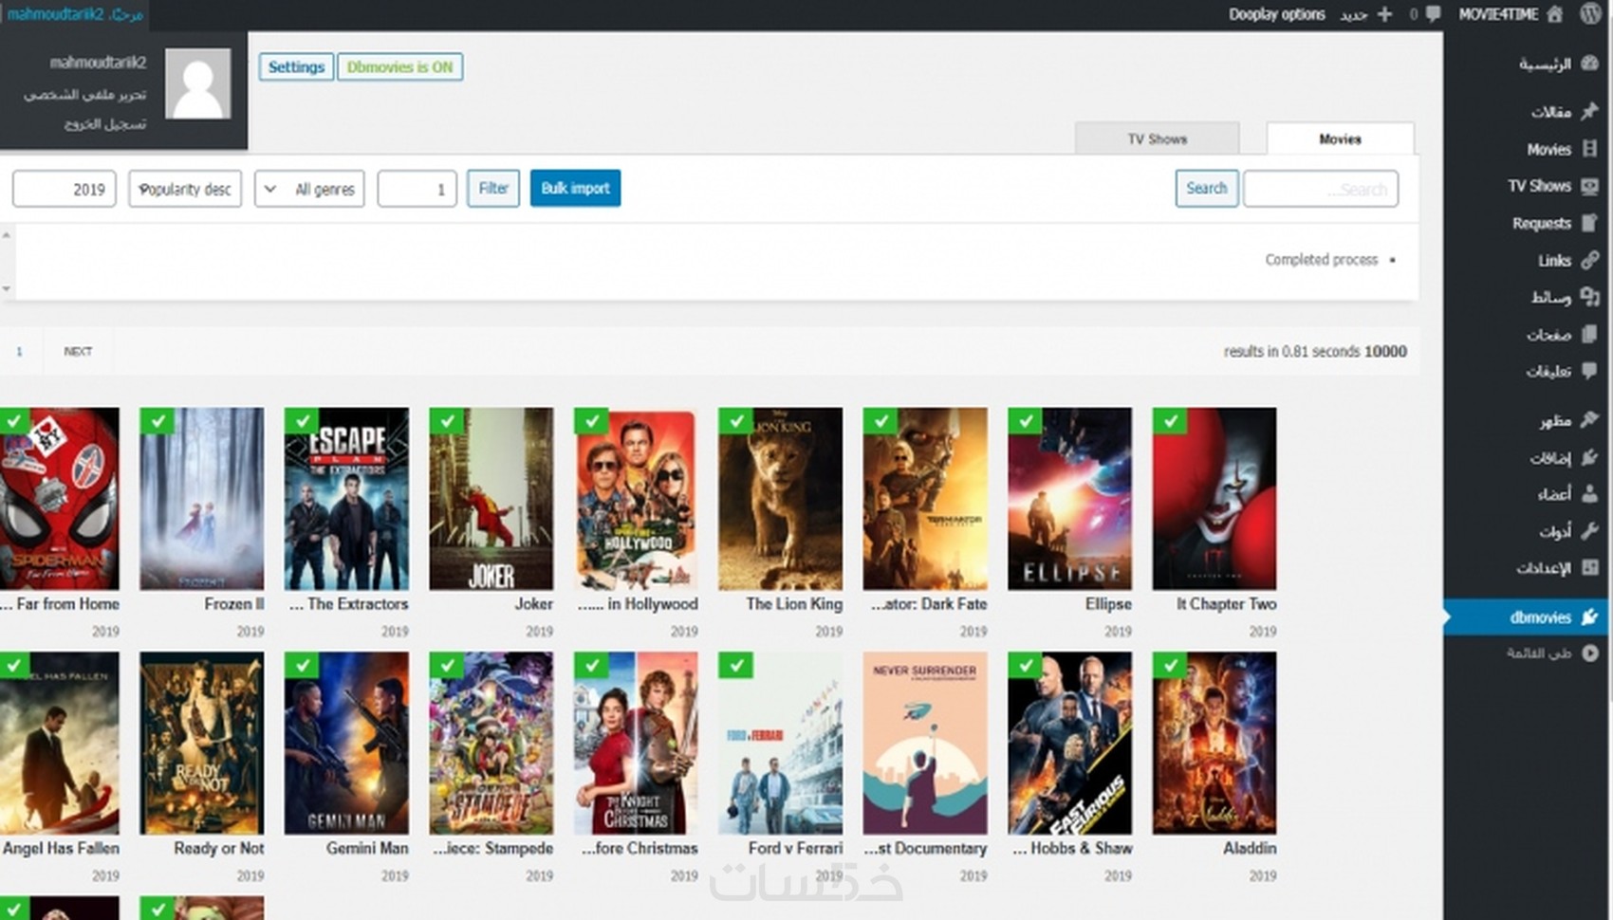Go to the NEXT results page

[78, 351]
